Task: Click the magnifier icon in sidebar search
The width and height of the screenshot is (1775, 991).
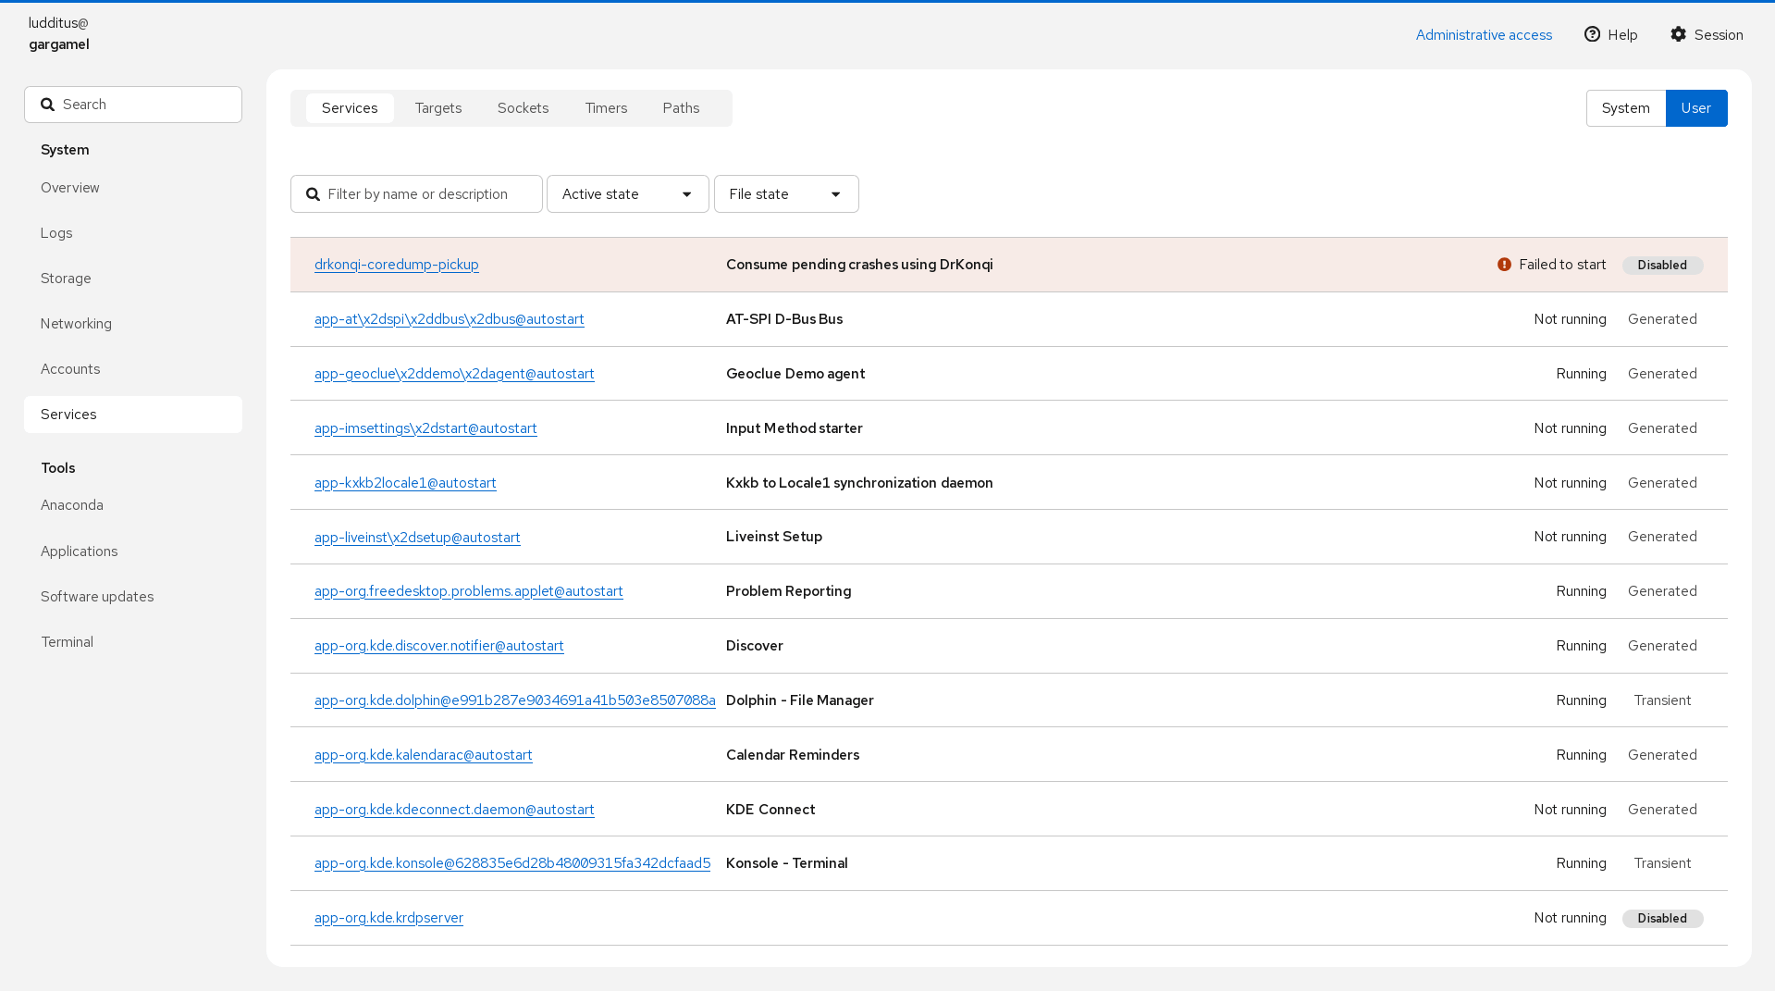Action: click(x=47, y=105)
